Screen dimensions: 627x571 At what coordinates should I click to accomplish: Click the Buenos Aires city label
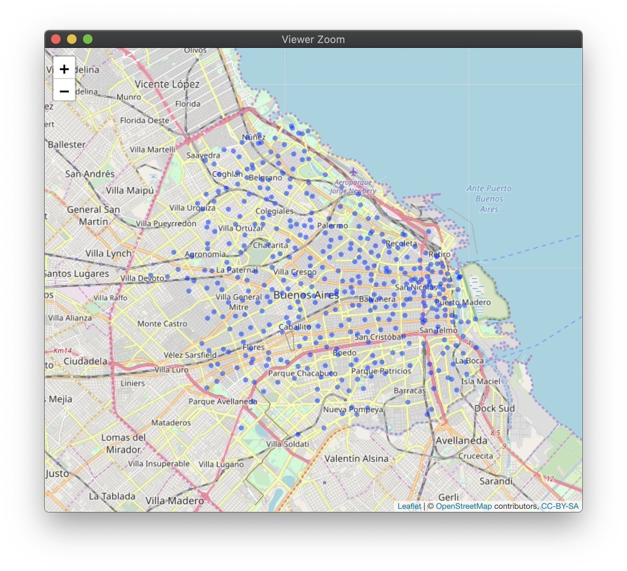pyautogui.click(x=306, y=295)
